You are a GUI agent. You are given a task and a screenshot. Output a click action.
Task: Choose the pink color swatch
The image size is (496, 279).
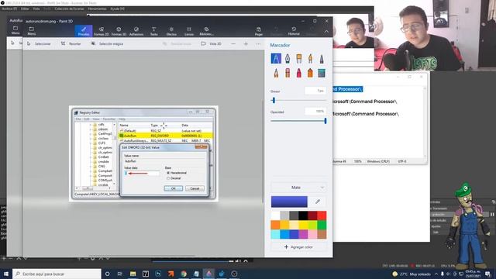[312, 234]
